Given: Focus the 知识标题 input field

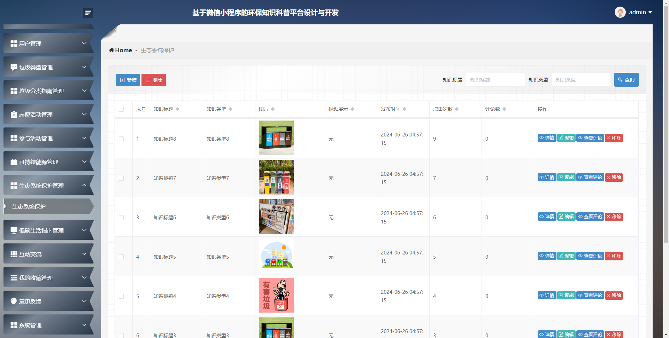Looking at the screenshot, I should click(495, 80).
